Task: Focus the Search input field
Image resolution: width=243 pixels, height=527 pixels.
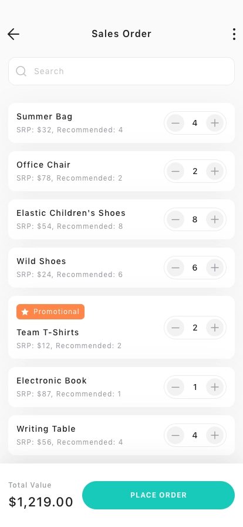Action: point(122,71)
